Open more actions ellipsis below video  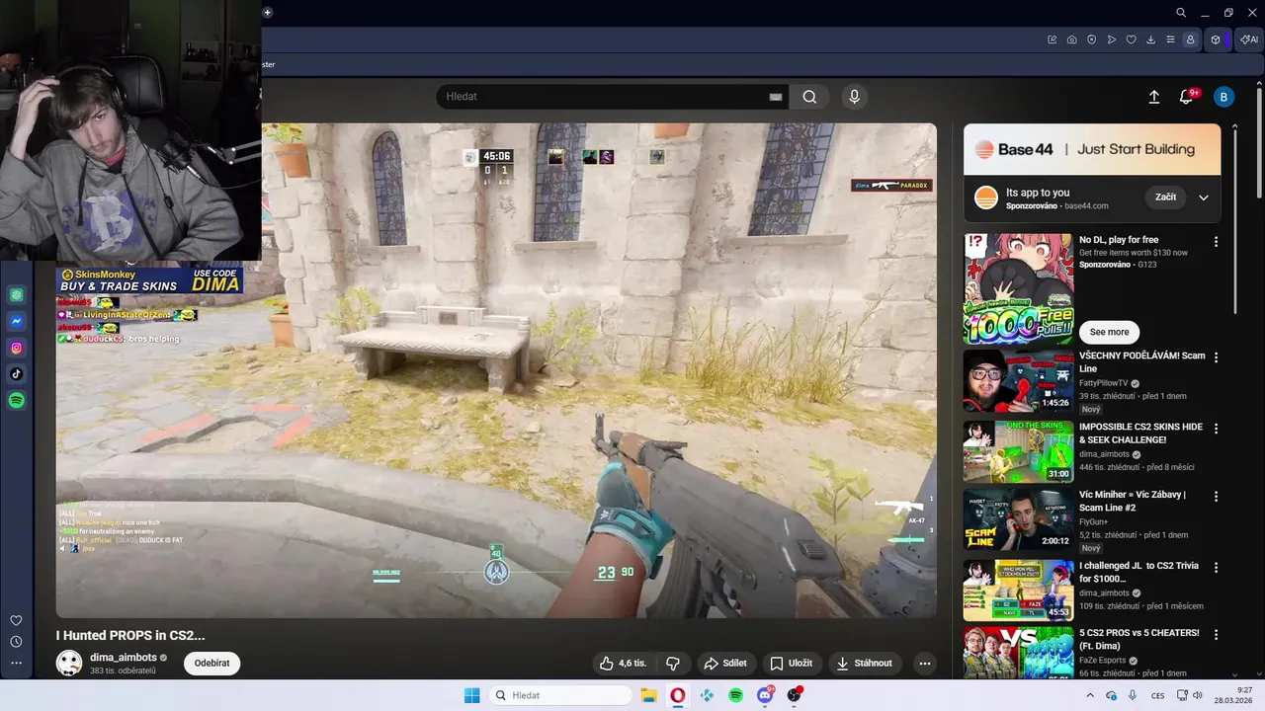coord(925,664)
